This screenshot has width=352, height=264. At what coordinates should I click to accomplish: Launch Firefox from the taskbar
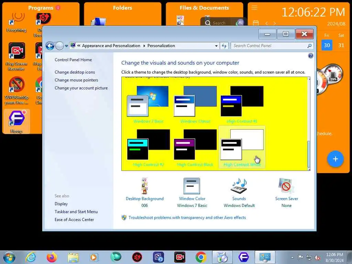(52, 257)
